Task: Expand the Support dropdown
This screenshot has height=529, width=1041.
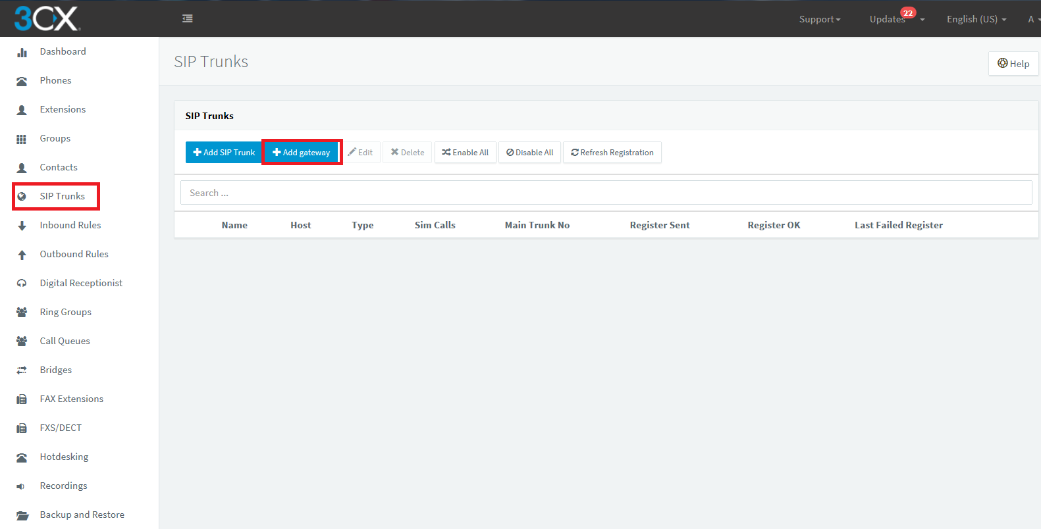Action: tap(820, 19)
